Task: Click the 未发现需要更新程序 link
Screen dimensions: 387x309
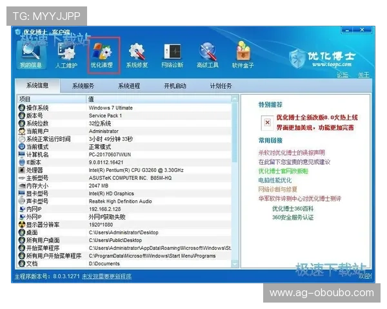Action: tap(106, 276)
